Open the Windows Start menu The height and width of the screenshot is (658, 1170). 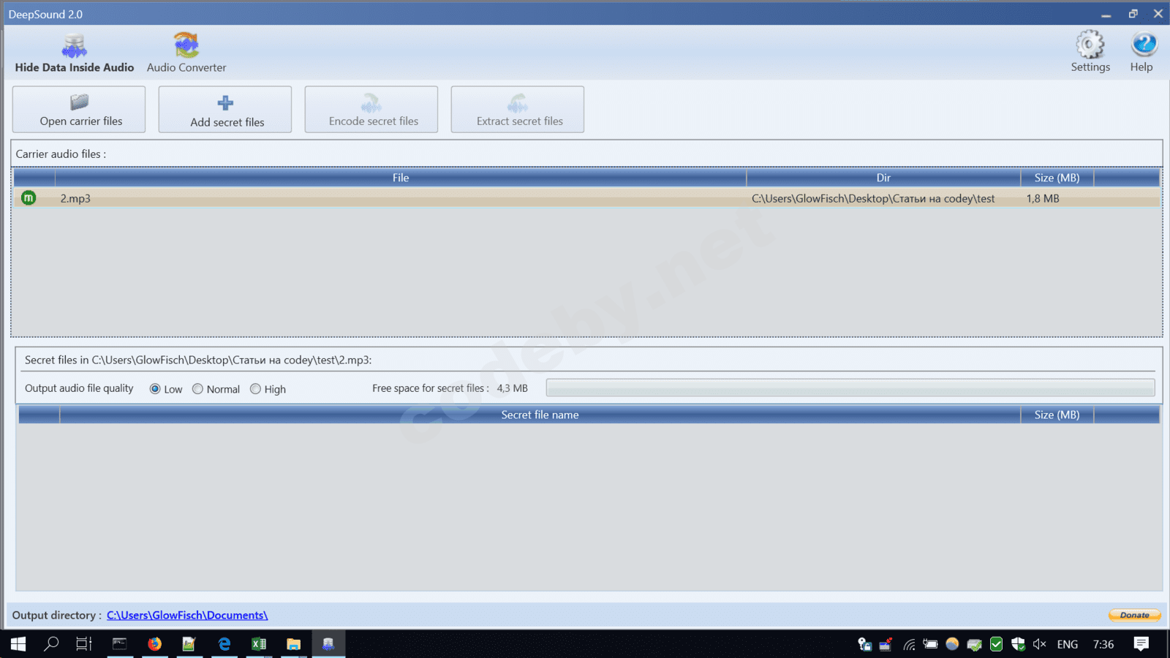pyautogui.click(x=18, y=644)
